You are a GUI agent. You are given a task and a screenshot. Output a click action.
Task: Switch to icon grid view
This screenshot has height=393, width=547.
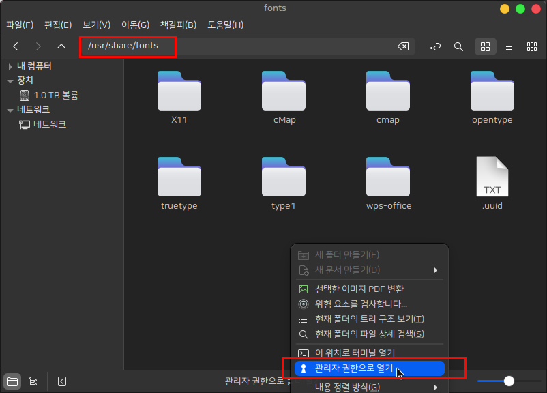click(x=486, y=46)
